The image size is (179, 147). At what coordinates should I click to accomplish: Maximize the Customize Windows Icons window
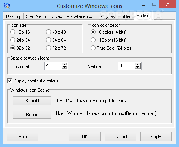click(154, 5)
